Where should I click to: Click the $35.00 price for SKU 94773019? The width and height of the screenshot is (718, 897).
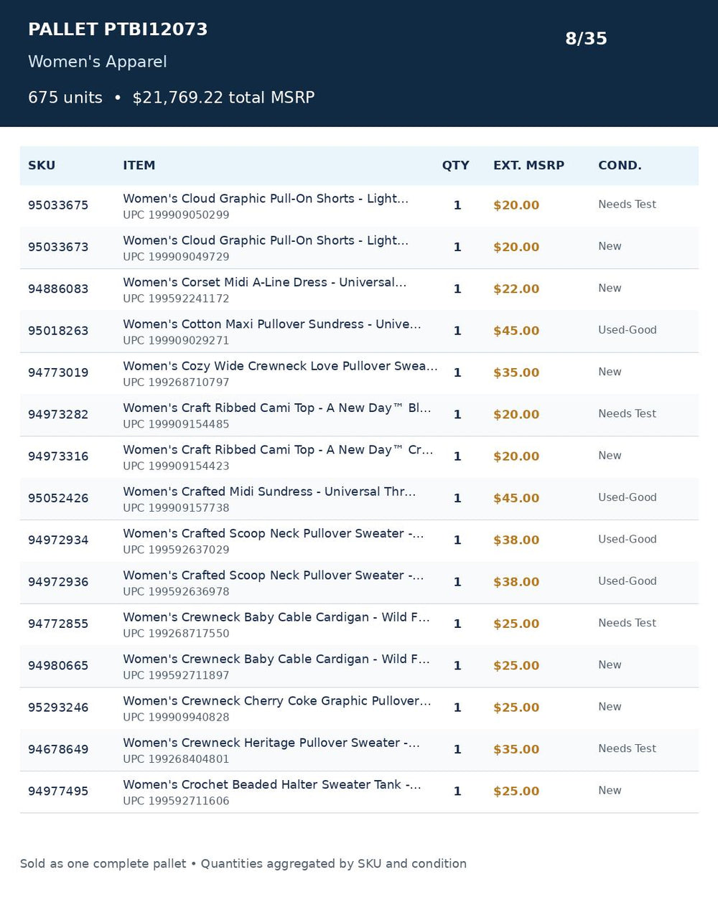(x=516, y=372)
